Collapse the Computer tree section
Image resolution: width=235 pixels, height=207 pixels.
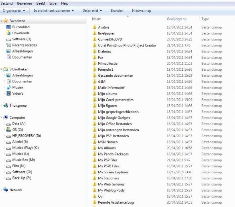pos(2,117)
